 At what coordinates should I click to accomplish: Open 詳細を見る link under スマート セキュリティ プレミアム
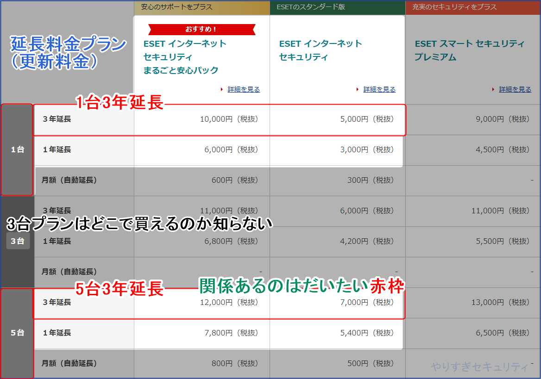pyautogui.click(x=515, y=89)
